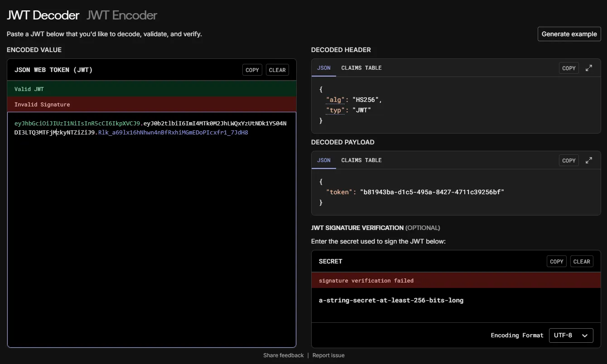Switch Decoded Payload to Claims Table view
607x364 pixels.
(361, 160)
